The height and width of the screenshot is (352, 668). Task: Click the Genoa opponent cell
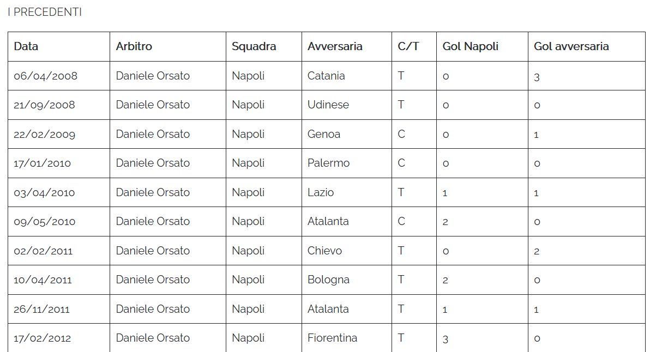click(324, 134)
